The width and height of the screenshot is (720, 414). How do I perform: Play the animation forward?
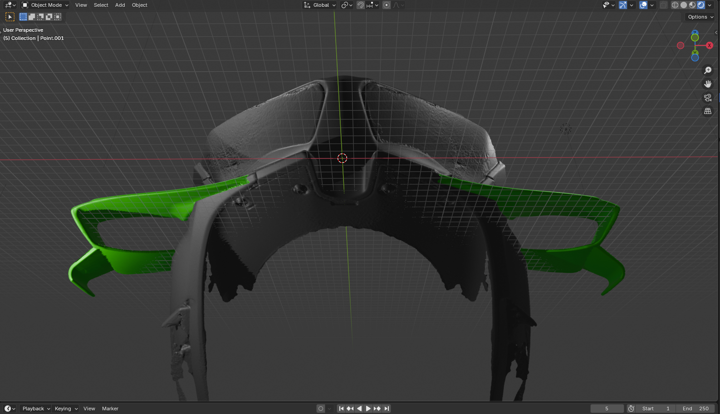368,409
